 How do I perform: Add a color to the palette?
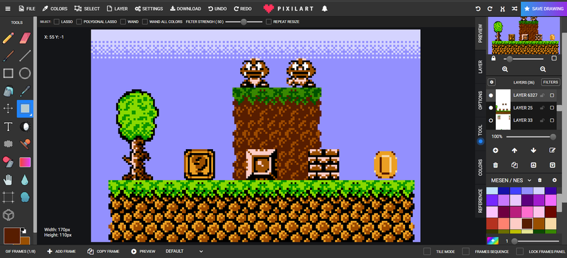point(554,180)
